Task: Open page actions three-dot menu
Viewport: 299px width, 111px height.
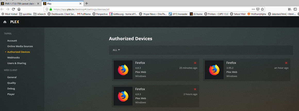Action: tap(253, 9)
